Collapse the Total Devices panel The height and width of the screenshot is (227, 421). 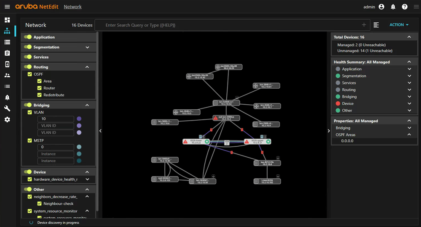409,37
